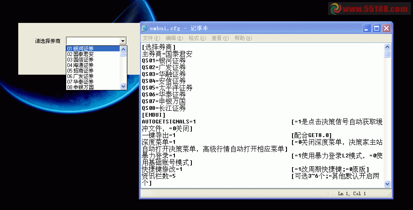Click the 资讯栏数=5 line
Screen dimensions: 413x210
(159, 176)
